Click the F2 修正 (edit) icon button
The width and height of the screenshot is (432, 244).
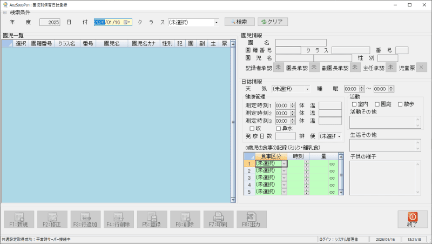point(52,219)
